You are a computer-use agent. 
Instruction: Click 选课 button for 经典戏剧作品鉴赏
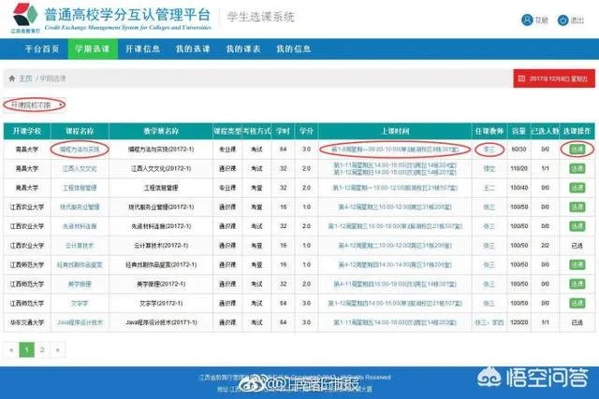point(577,264)
